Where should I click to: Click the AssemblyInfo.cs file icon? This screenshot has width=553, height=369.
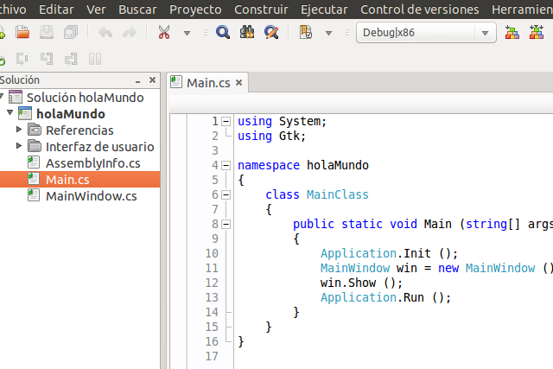tap(34, 162)
